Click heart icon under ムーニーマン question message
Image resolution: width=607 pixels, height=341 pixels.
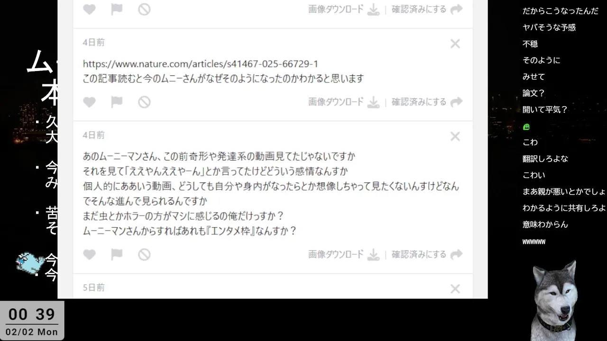89,255
